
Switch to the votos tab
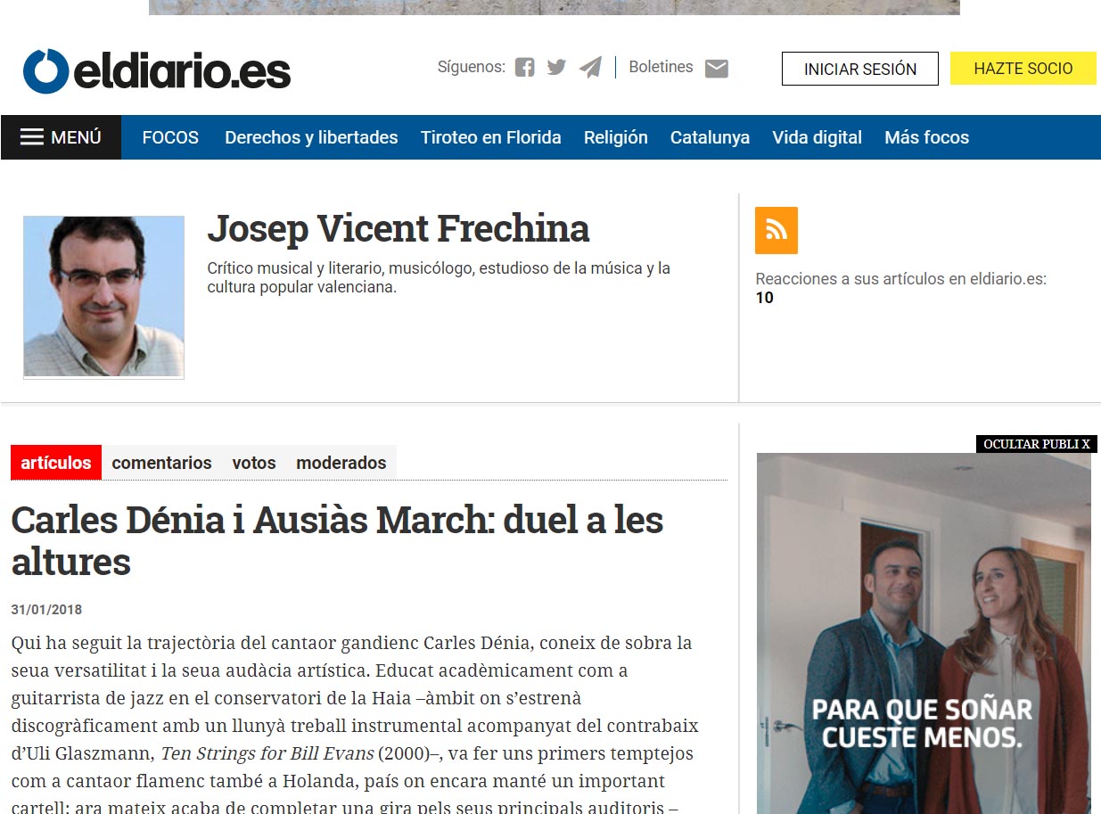tap(254, 463)
